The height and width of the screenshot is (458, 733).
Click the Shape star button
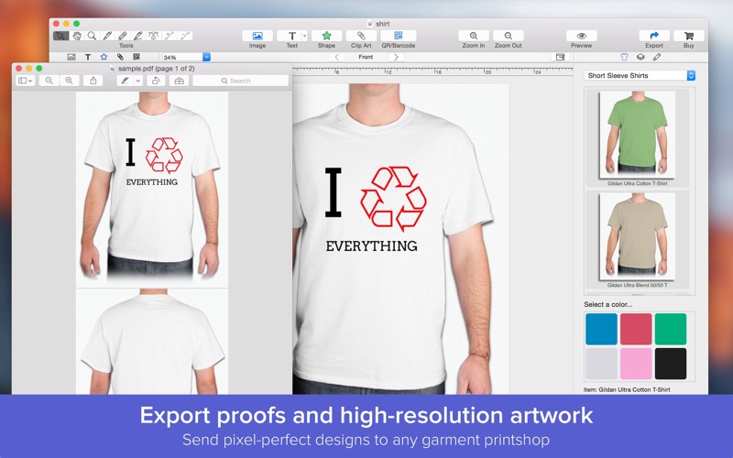(326, 36)
